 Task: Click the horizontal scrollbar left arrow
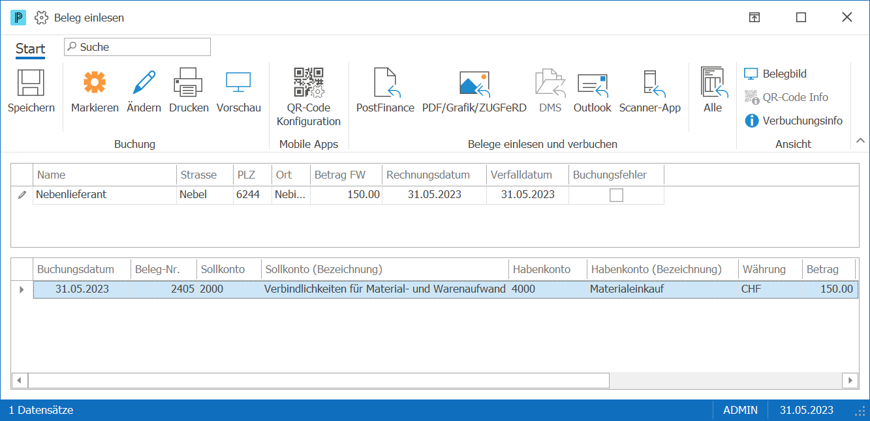pos(20,380)
